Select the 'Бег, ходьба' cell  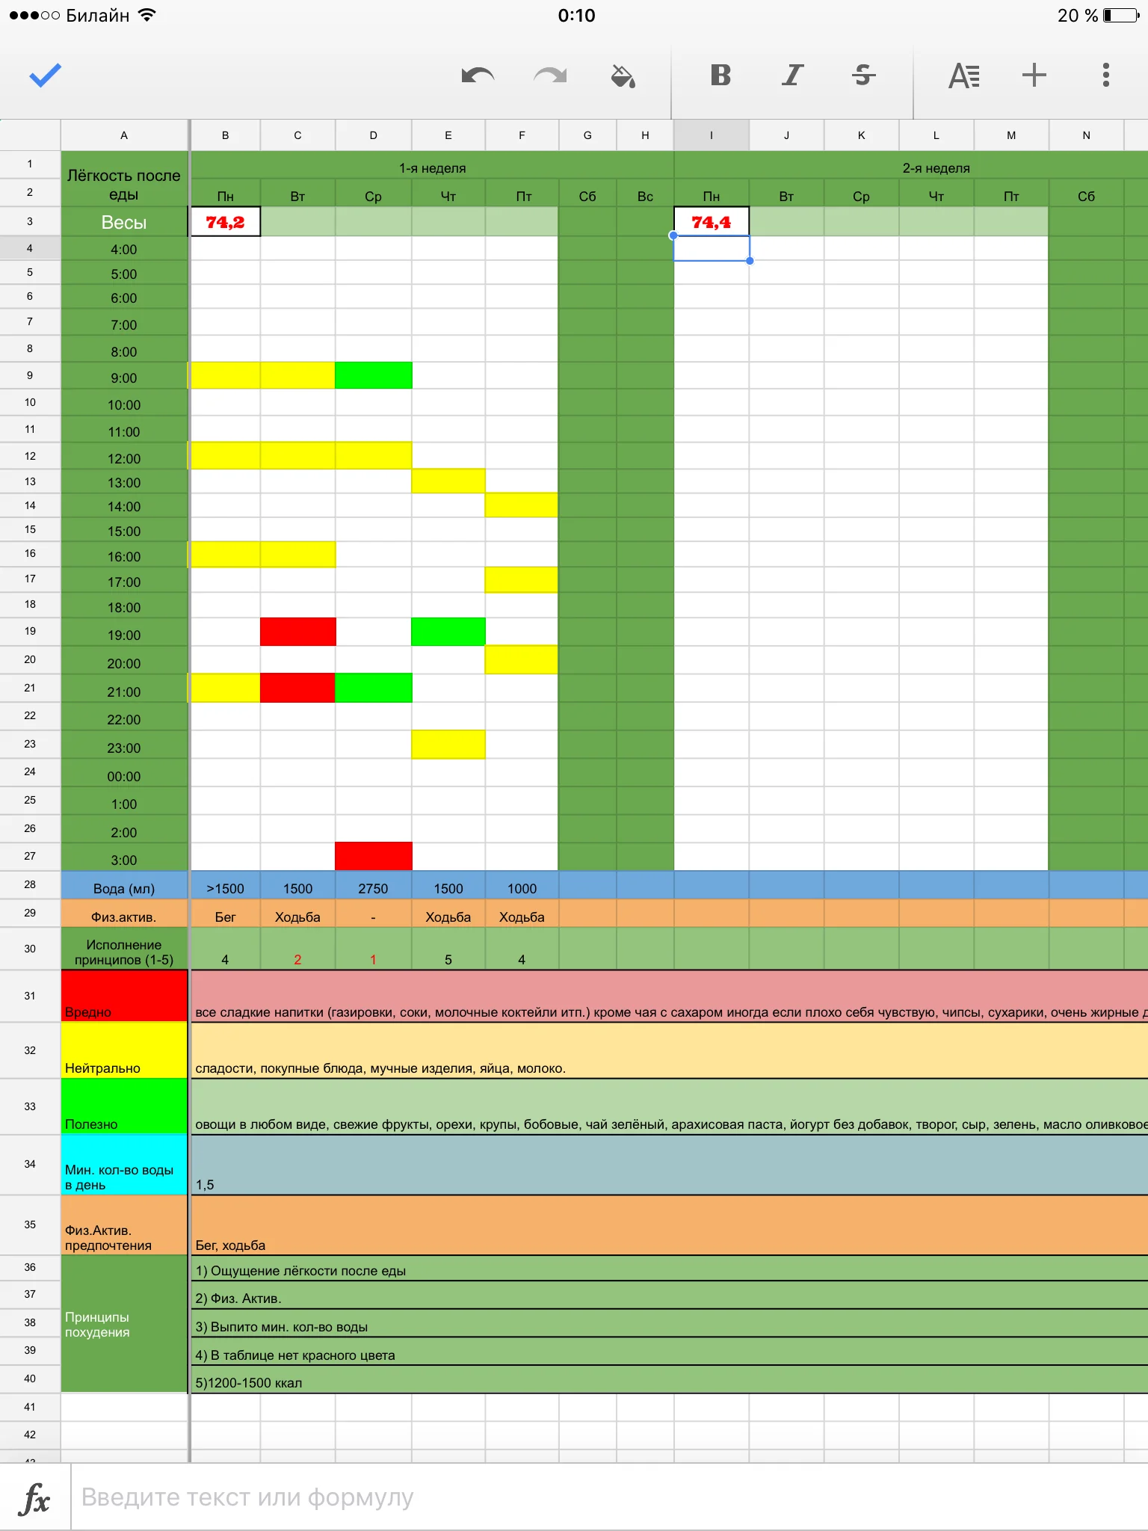[670, 1225]
